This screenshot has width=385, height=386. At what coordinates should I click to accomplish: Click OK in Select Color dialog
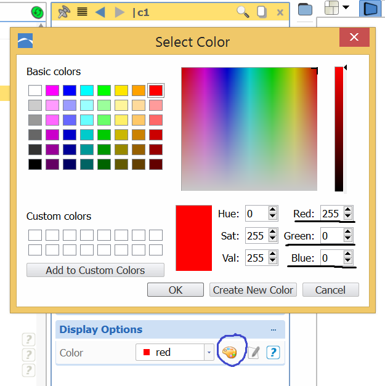click(176, 290)
